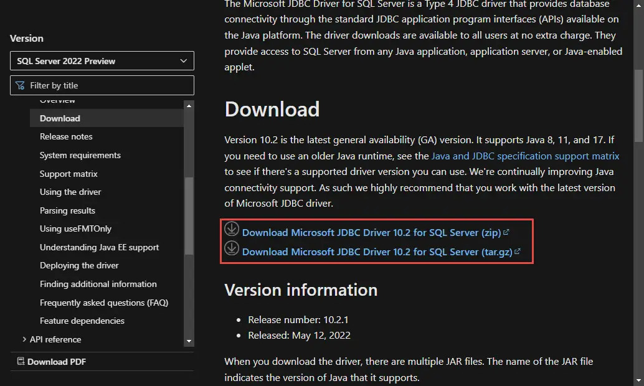Click the Release number: 10.2.1 text
The width and height of the screenshot is (644, 386).
(298, 319)
